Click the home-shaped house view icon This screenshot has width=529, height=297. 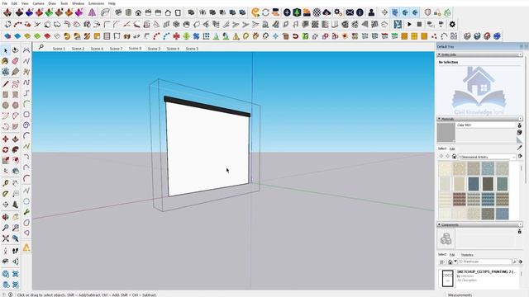tap(138, 13)
